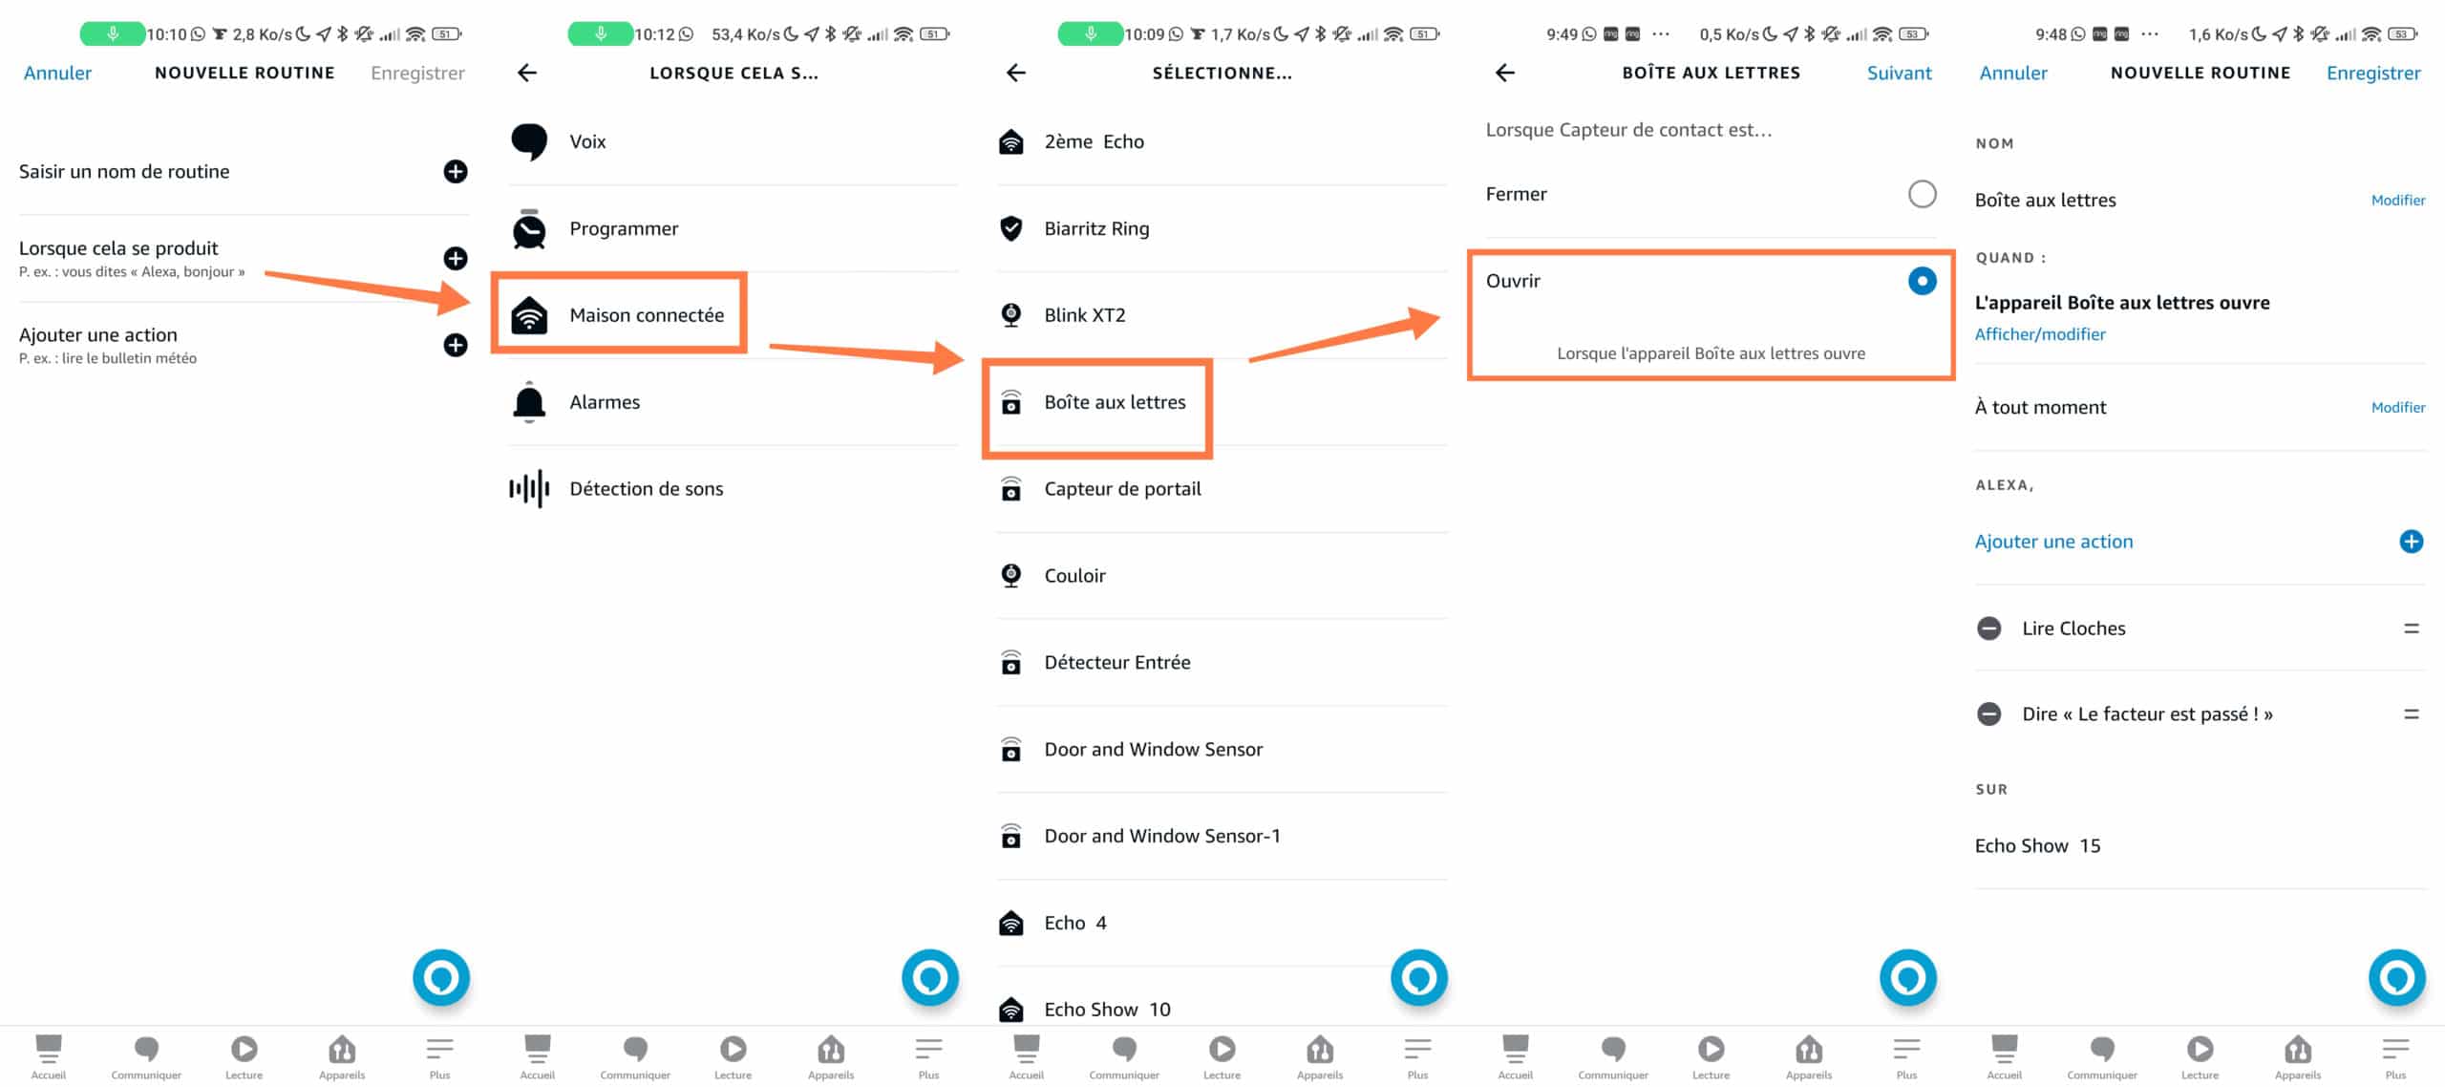Tap the plus icon beside 'Ajouter une action' in first screen
Image resolution: width=2445 pixels, height=1087 pixels.
coord(456,345)
